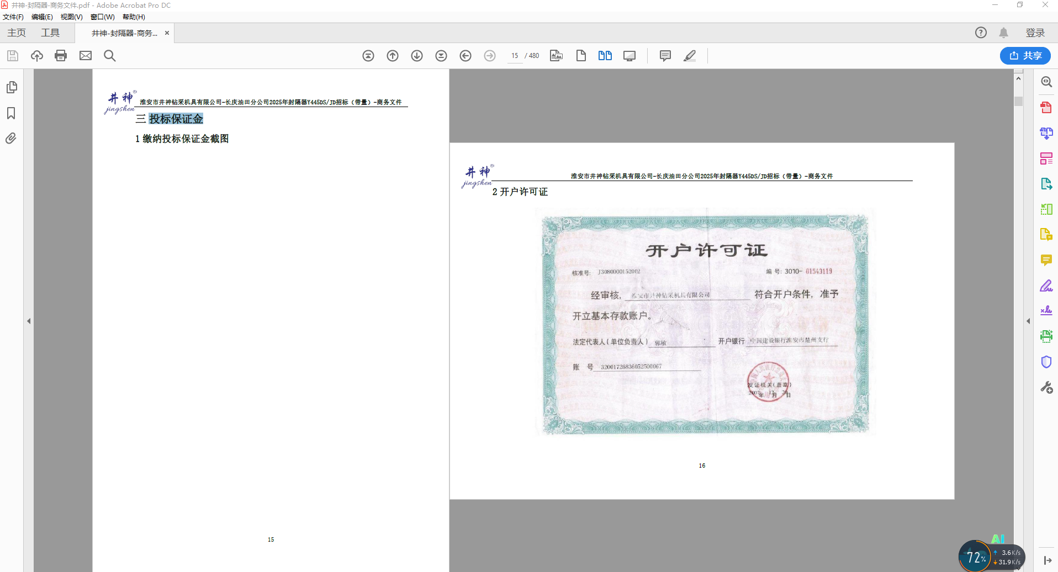This screenshot has width=1058, height=572.
Task: Click the highlighted heading 投标保证金
Action: (176, 119)
